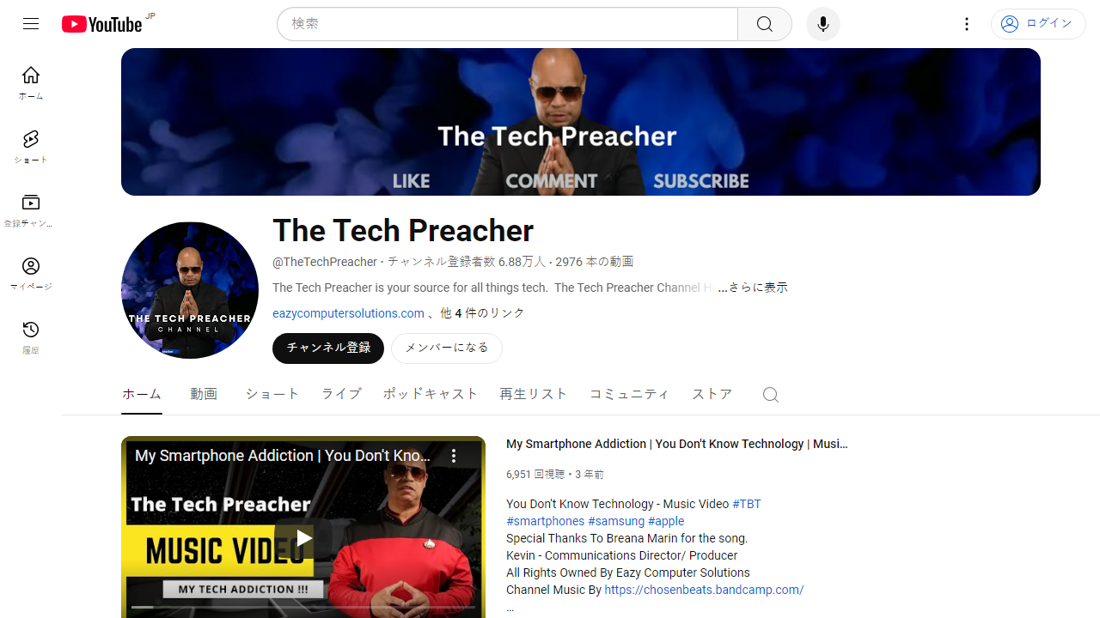Switch to the 再生リスト tab
The width and height of the screenshot is (1100, 618).
pyautogui.click(x=534, y=394)
